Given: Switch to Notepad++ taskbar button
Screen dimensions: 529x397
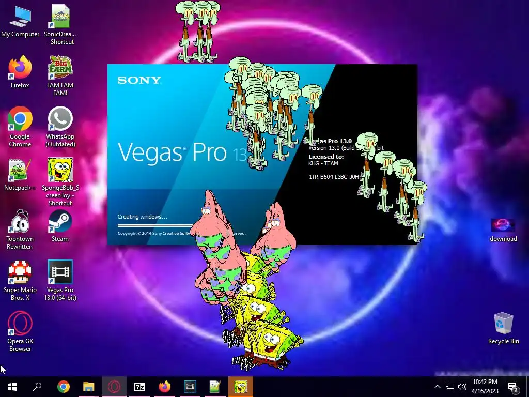Looking at the screenshot, I should pyautogui.click(x=215, y=387).
